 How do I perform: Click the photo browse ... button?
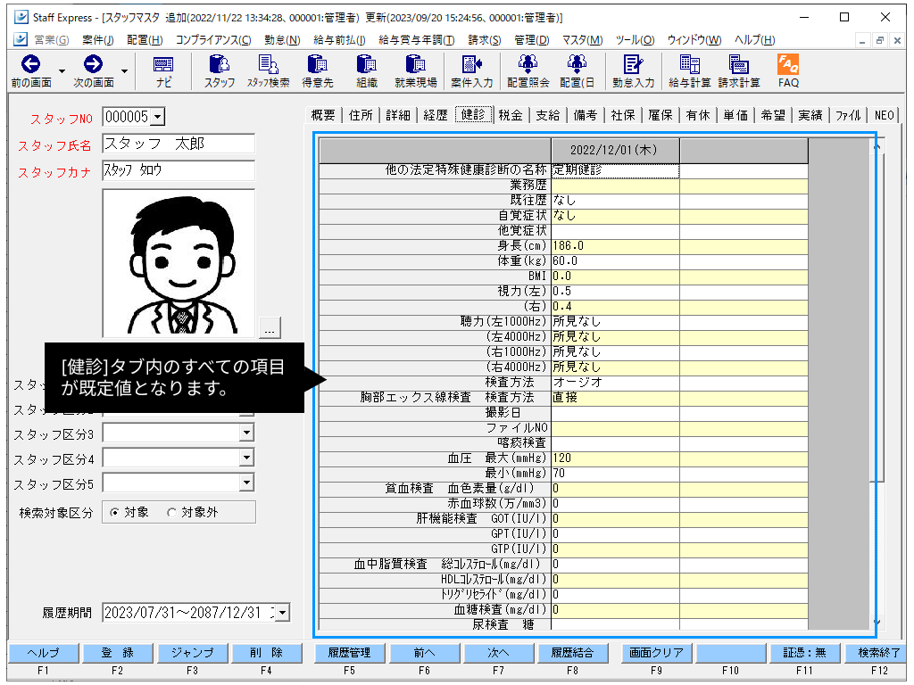270,328
